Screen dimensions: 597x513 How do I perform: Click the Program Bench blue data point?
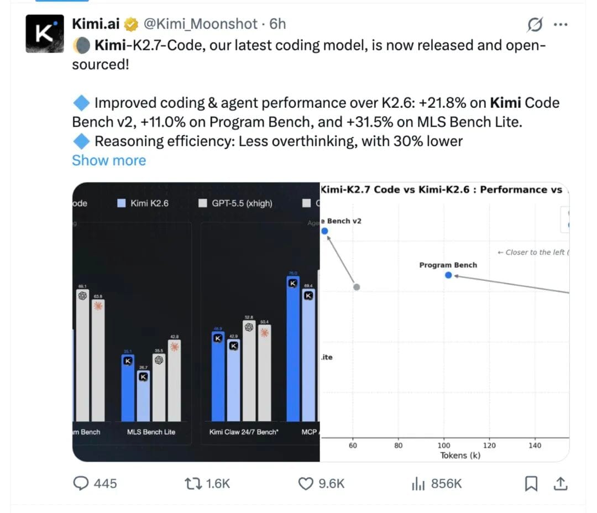pos(448,275)
